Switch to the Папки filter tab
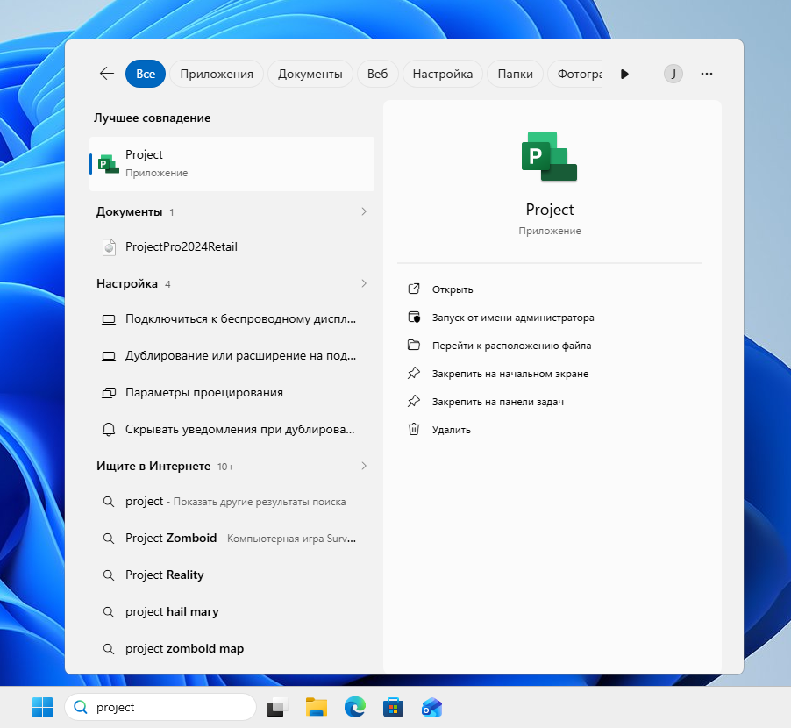This screenshot has height=728, width=791. (x=515, y=74)
